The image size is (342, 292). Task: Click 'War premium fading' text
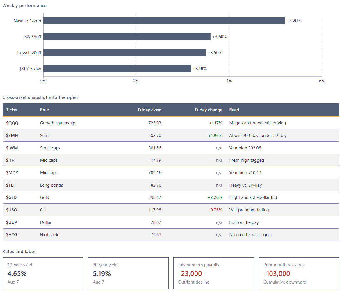249,210
